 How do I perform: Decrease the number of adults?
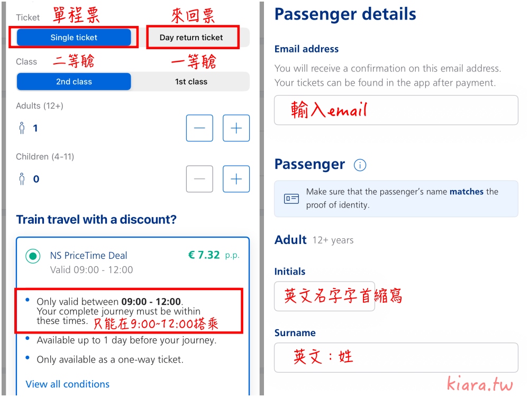pyautogui.click(x=199, y=128)
